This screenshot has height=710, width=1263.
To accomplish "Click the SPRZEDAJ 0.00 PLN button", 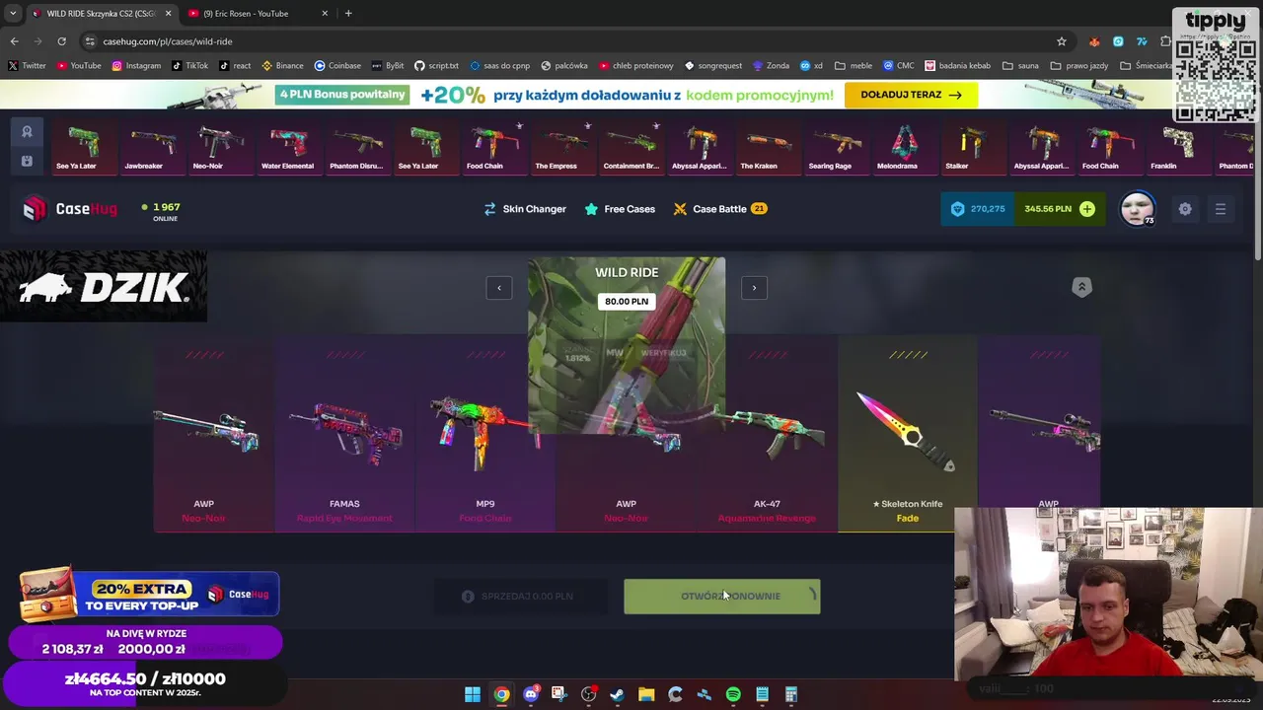I will click(519, 596).
